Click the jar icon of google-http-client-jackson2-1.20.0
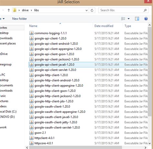 (x=31, y=96)
